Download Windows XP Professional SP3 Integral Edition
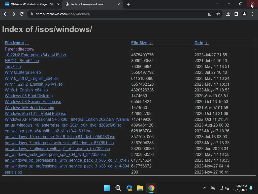 click(67, 119)
